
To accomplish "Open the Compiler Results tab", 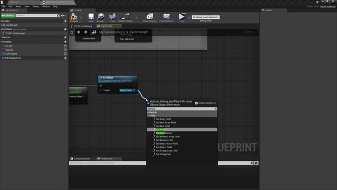I will pos(82,159).
